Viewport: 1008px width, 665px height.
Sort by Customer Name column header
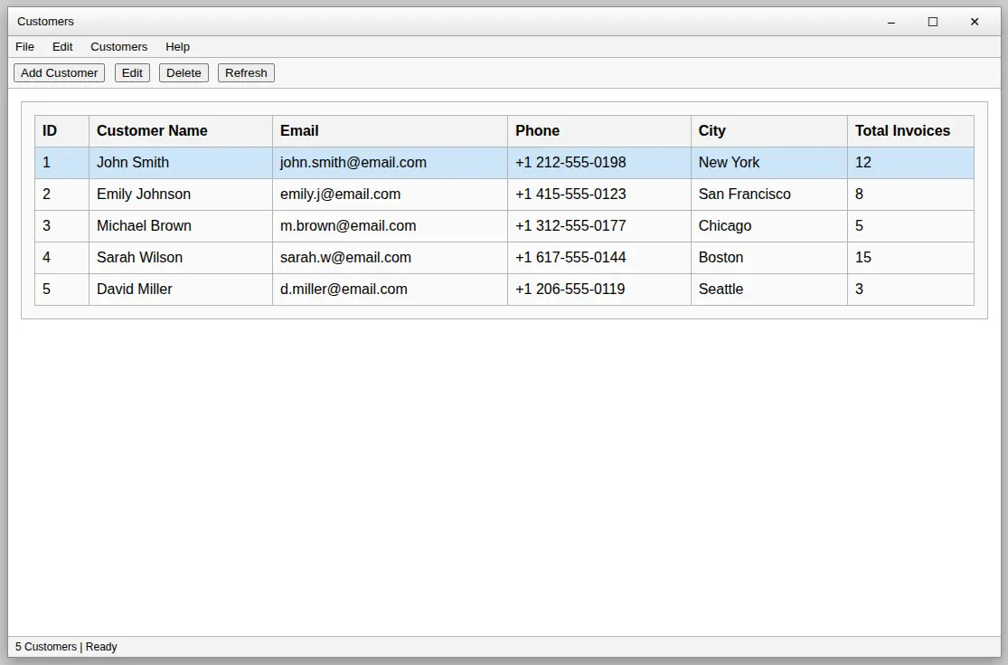click(x=152, y=131)
